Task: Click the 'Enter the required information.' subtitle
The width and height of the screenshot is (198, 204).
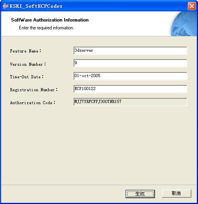Action: (x=46, y=28)
